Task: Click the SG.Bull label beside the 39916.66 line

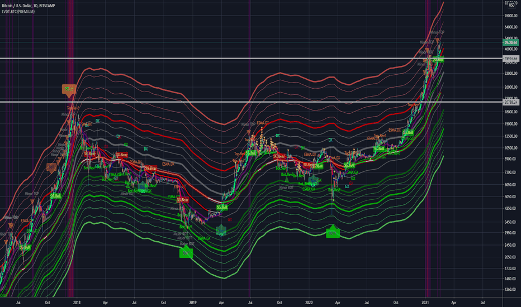Action: 438,59
